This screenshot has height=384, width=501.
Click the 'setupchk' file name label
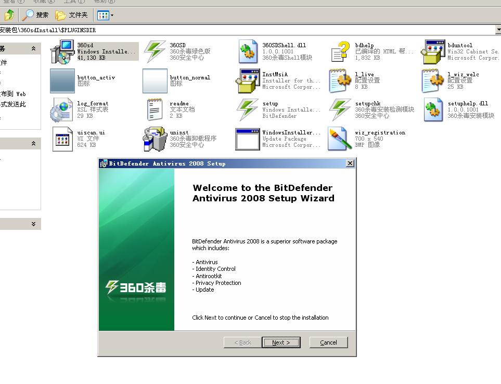368,104
